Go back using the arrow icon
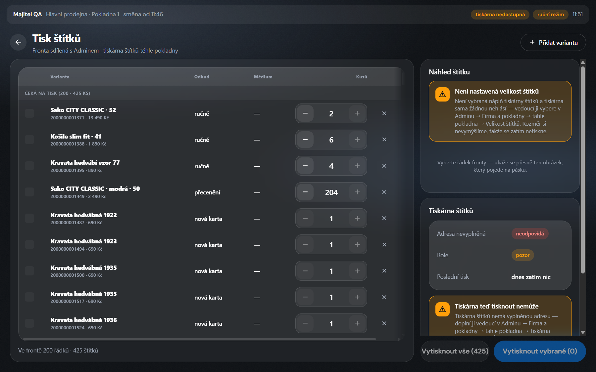 click(x=18, y=42)
